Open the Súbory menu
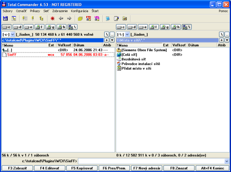Image resolution: width=231 pixels, height=172 pixels. tap(8, 11)
